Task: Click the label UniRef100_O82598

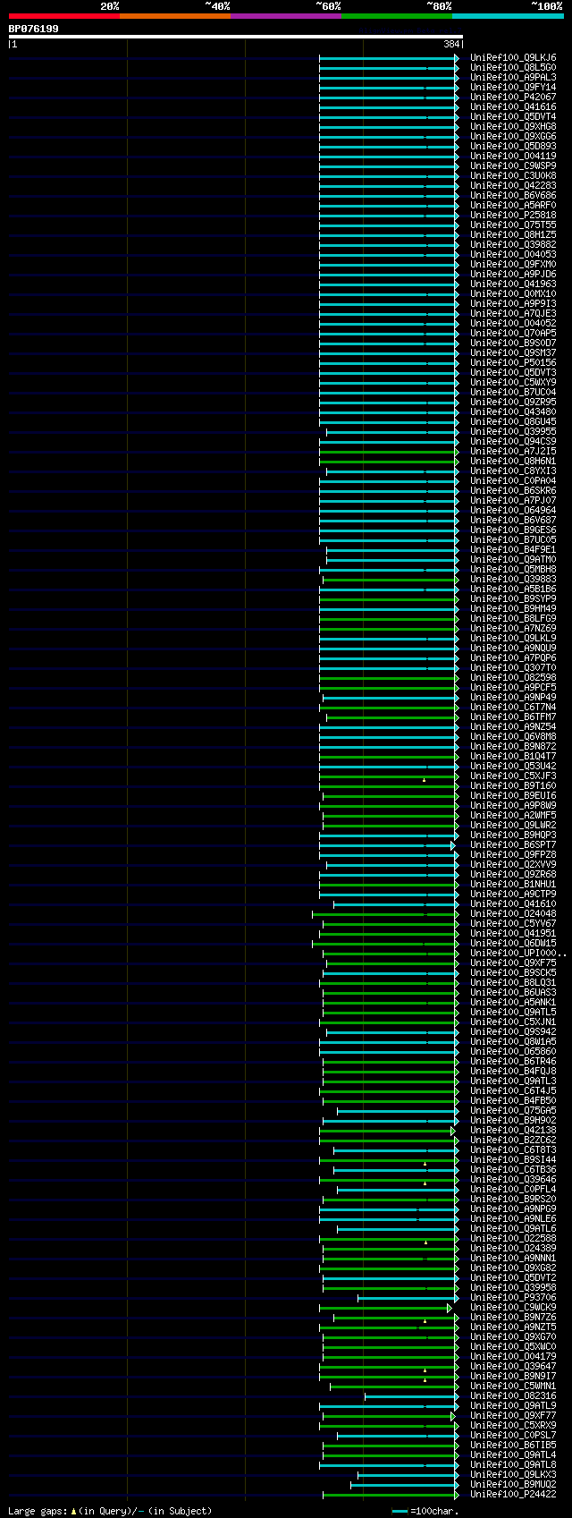Action: point(513,677)
